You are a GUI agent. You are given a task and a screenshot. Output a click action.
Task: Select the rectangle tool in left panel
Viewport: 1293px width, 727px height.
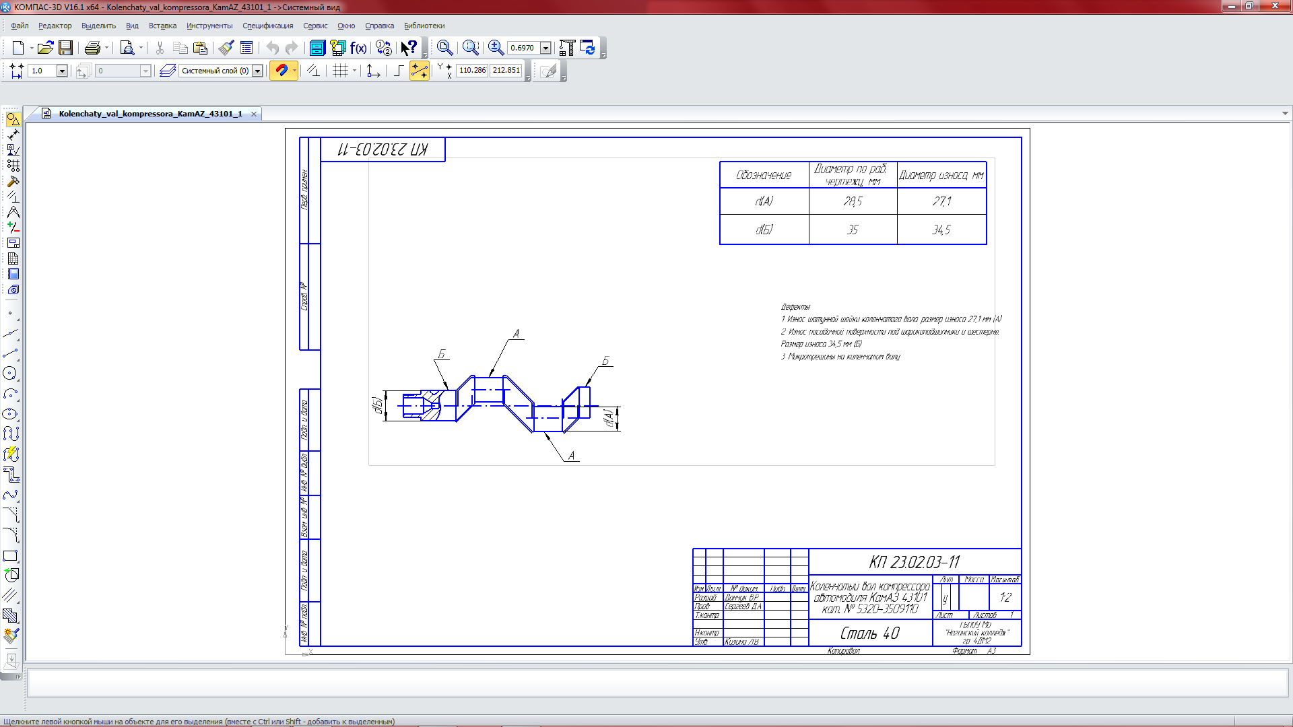[10, 556]
